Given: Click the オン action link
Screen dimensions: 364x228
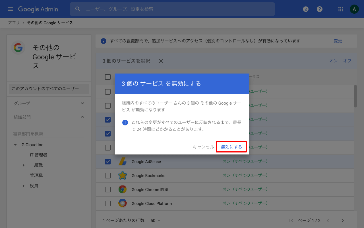Looking at the screenshot, I should pos(334,61).
